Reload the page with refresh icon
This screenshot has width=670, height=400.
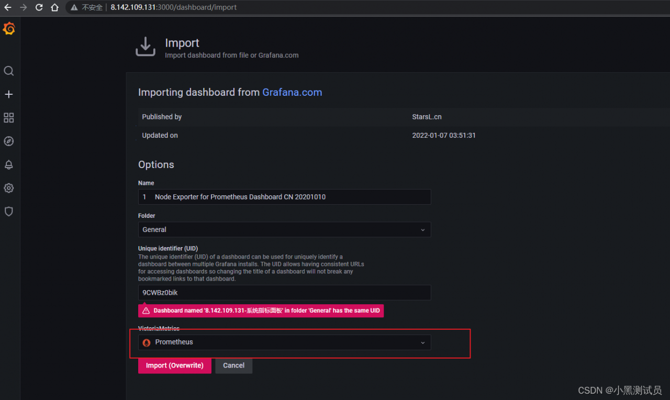point(39,7)
